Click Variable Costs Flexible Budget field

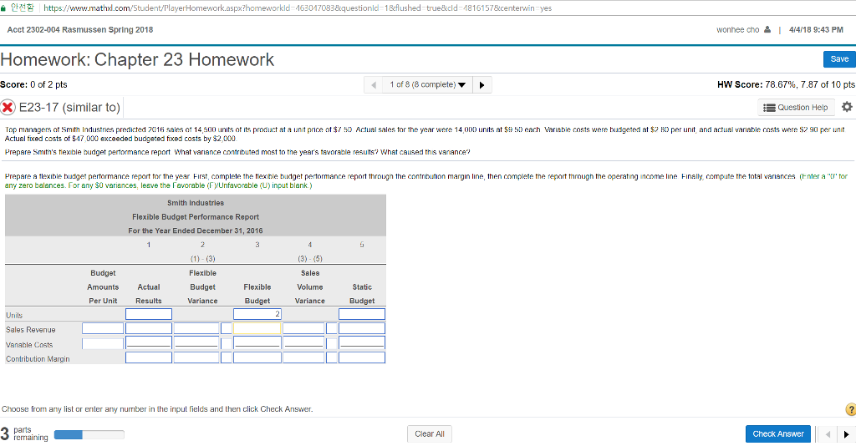(257, 343)
